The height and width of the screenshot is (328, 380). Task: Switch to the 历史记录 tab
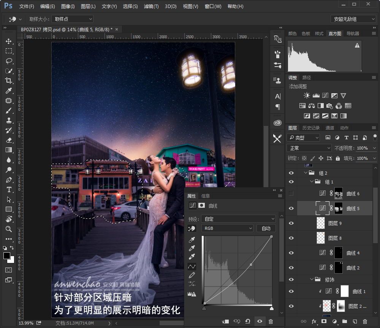311,128
